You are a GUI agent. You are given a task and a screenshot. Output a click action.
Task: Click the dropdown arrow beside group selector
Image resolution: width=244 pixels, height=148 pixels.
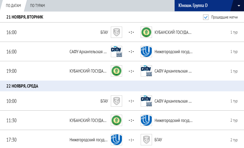coord(239,6)
